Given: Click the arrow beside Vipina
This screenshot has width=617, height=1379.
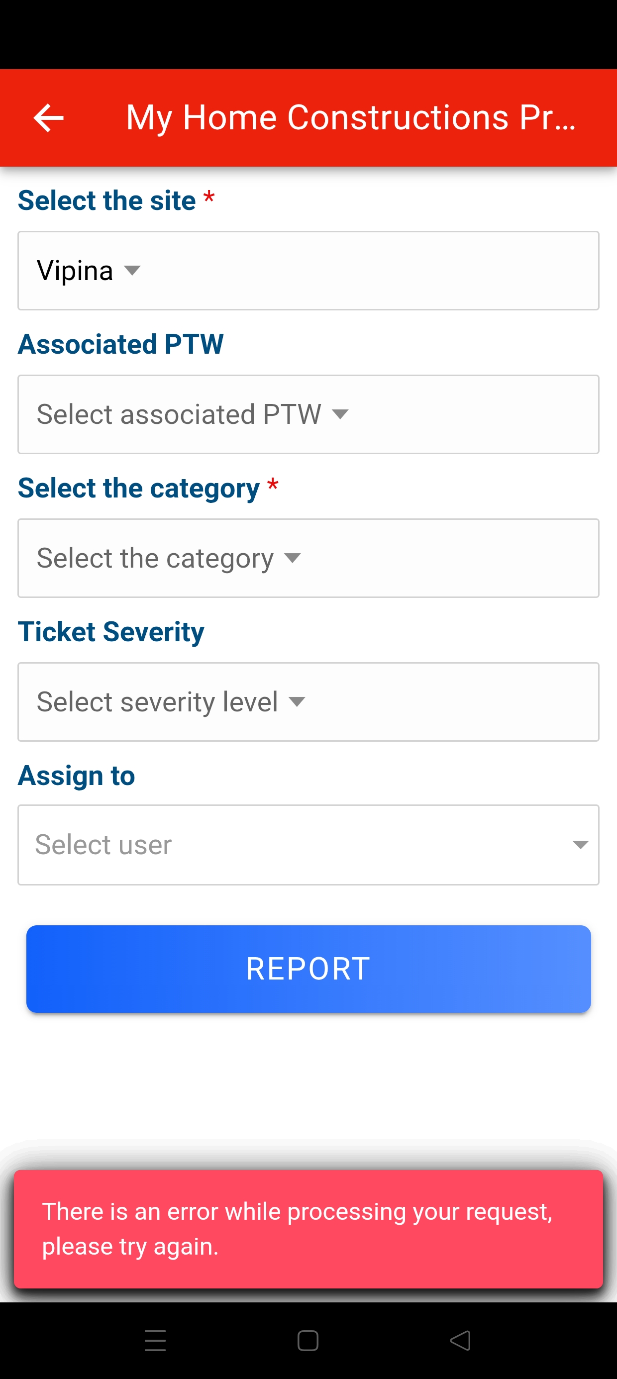Looking at the screenshot, I should pos(132,270).
